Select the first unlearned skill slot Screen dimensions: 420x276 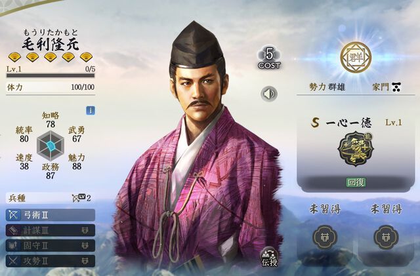[x=325, y=237]
